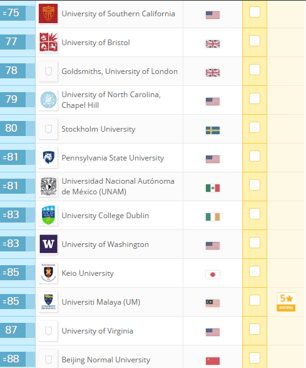Click the University of Bristol crest logo
The height and width of the screenshot is (368, 306).
click(x=48, y=43)
